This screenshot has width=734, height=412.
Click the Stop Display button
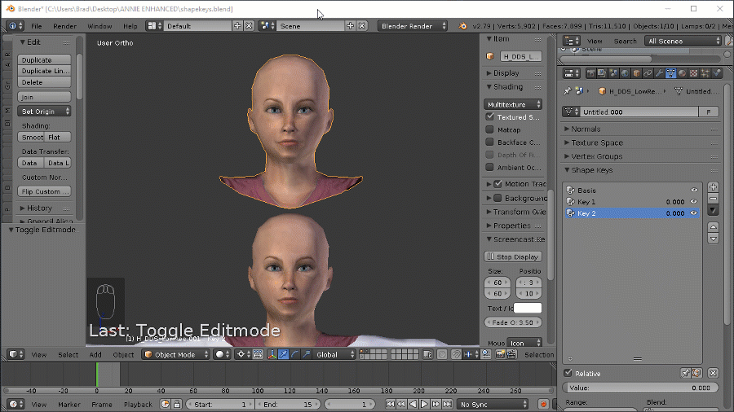513,256
